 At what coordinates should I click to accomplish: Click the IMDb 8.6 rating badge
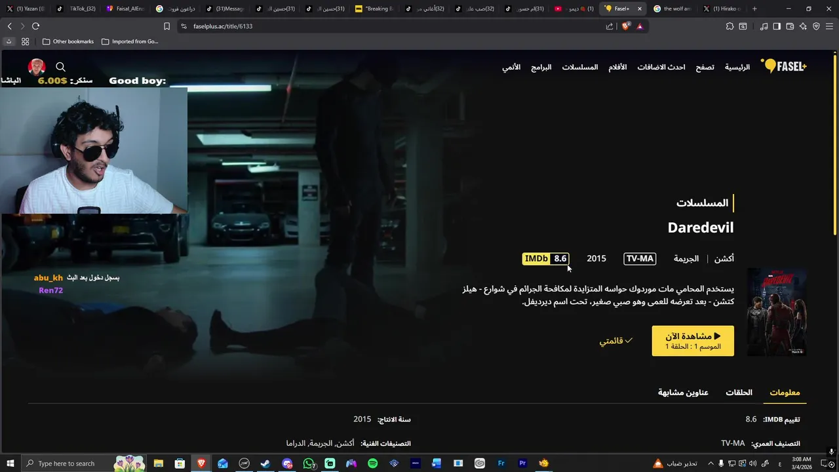(x=545, y=258)
